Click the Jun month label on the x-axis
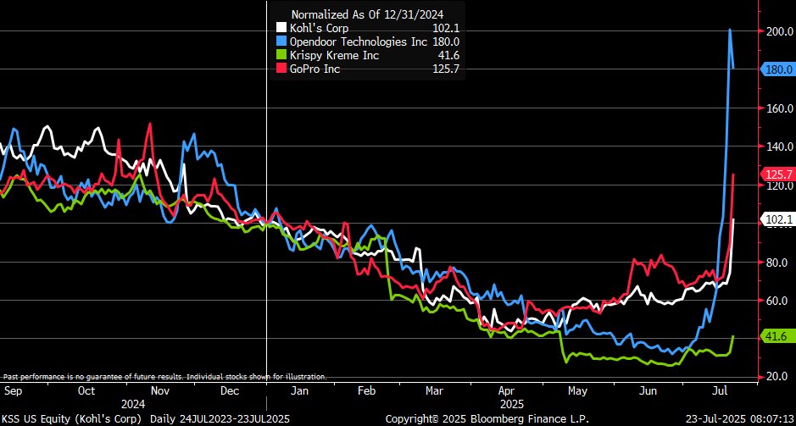Screen dimensions: 796x426 pos(648,391)
